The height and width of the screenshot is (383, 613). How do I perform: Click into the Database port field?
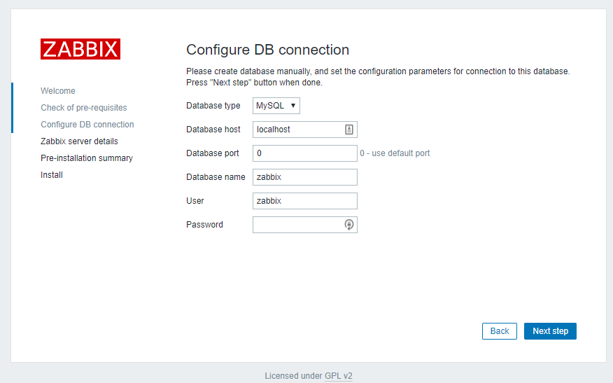coord(304,153)
